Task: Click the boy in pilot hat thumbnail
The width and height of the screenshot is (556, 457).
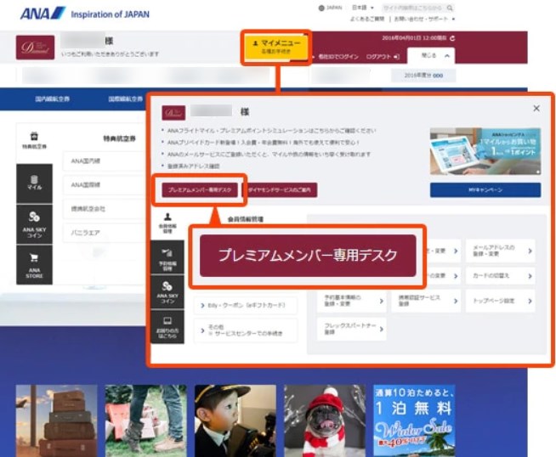Action: pyautogui.click(x=235, y=420)
